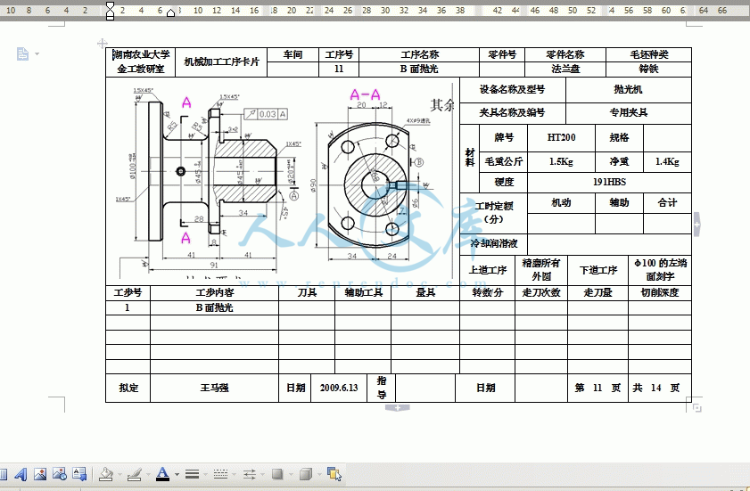The width and height of the screenshot is (750, 491).
Task: Open the shadow style dropdown arrow
Action: pos(291,475)
